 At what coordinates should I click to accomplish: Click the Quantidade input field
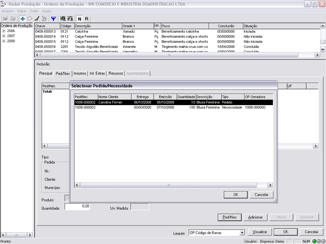pyautogui.click(x=77, y=206)
